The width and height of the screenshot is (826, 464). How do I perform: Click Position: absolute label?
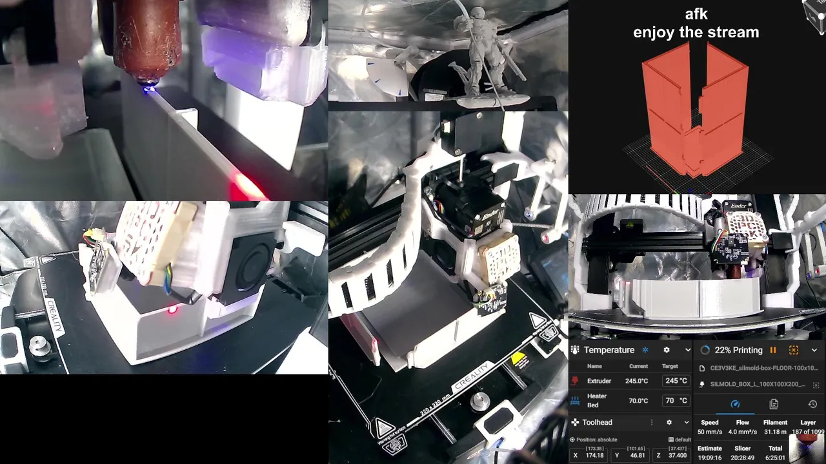[597, 440]
